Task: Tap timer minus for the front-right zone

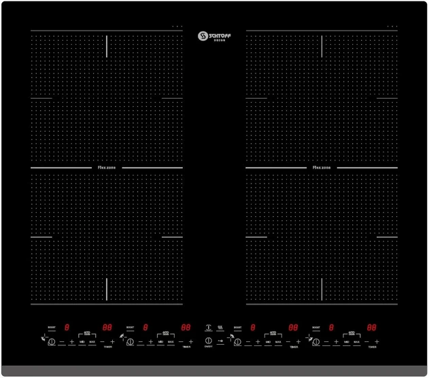Action: [366, 341]
